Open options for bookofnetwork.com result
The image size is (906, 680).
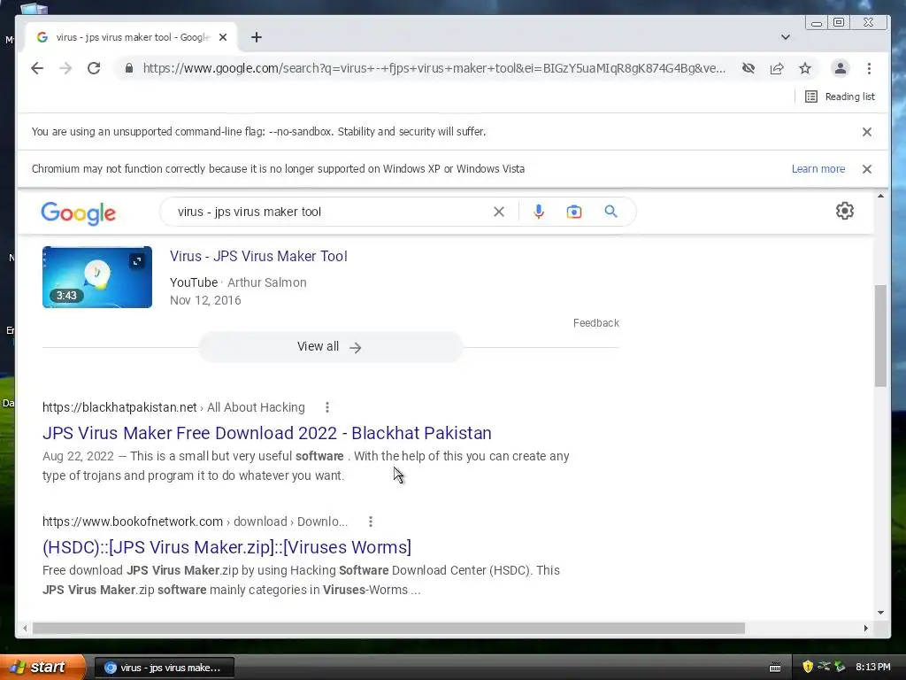point(371,522)
